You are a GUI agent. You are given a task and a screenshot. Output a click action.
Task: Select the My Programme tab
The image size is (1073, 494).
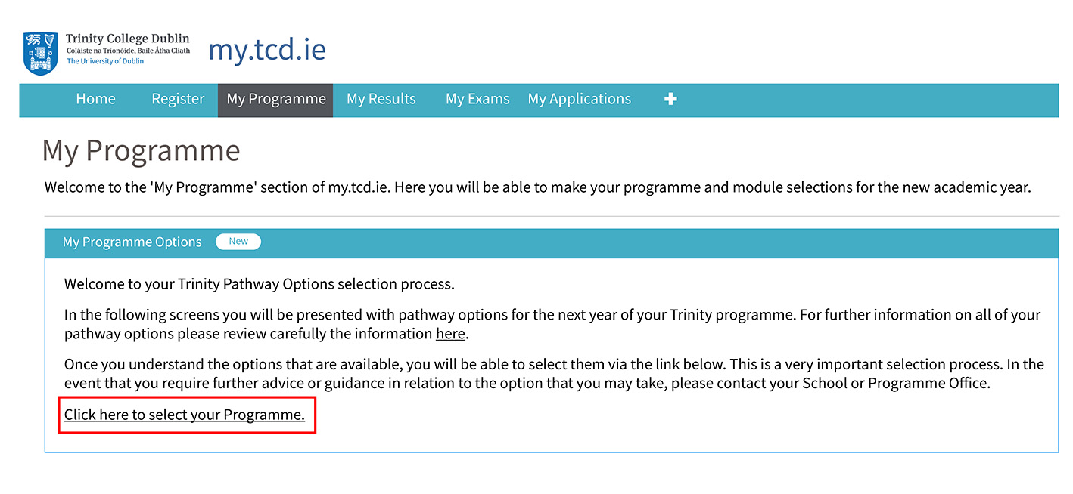point(275,100)
